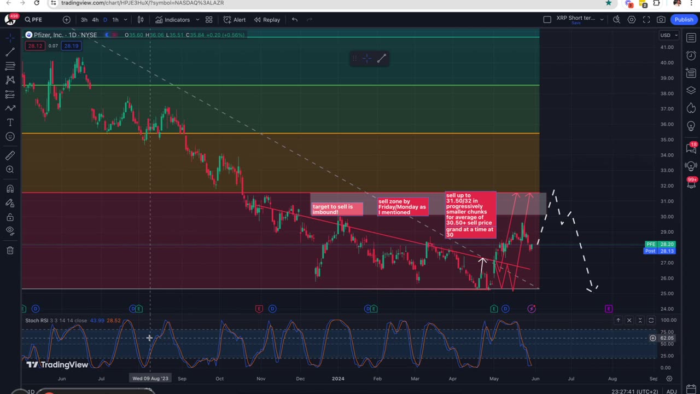
Task: Click the 28.12 sell price button
Action: coord(35,45)
